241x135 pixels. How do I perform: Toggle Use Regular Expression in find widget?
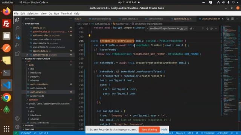click(x=186, y=28)
